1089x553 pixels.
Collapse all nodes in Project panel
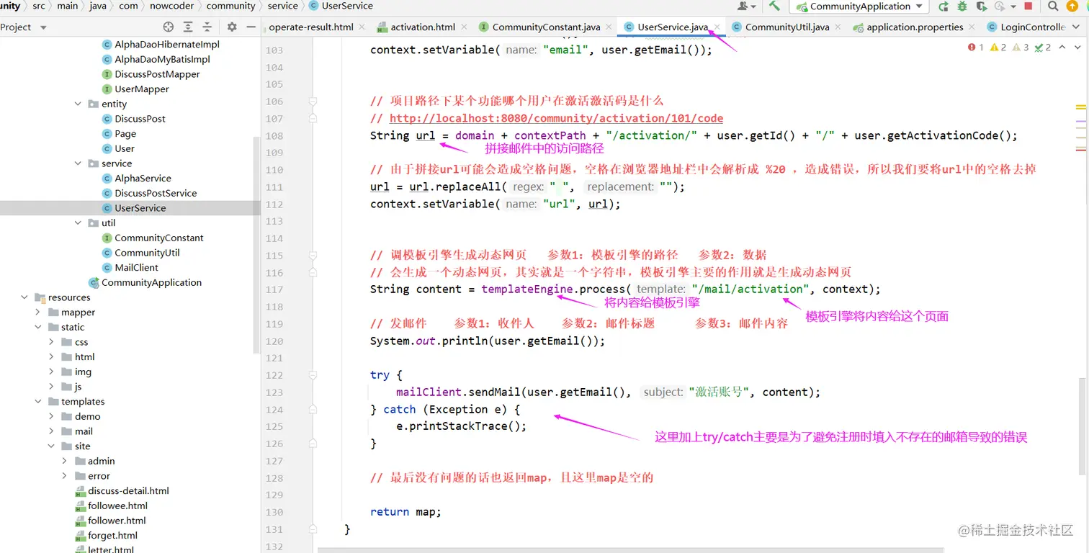pos(207,27)
